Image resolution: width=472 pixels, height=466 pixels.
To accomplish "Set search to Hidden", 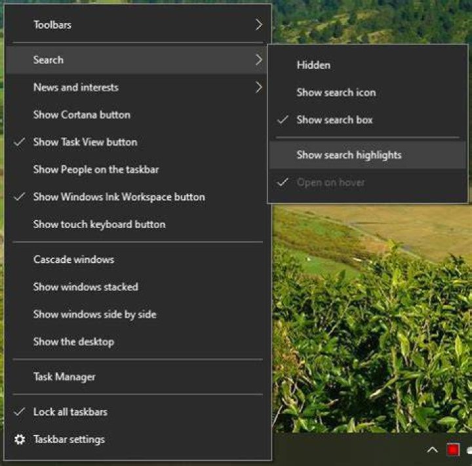I will click(368, 65).
